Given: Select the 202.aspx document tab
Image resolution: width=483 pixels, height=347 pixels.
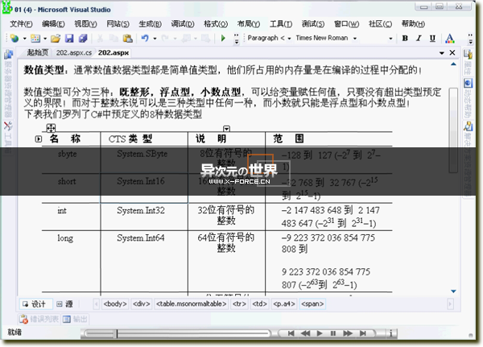Looking at the screenshot, I should click(114, 52).
